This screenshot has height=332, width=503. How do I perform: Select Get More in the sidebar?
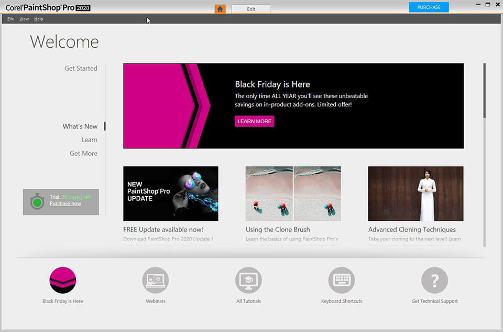coord(83,153)
